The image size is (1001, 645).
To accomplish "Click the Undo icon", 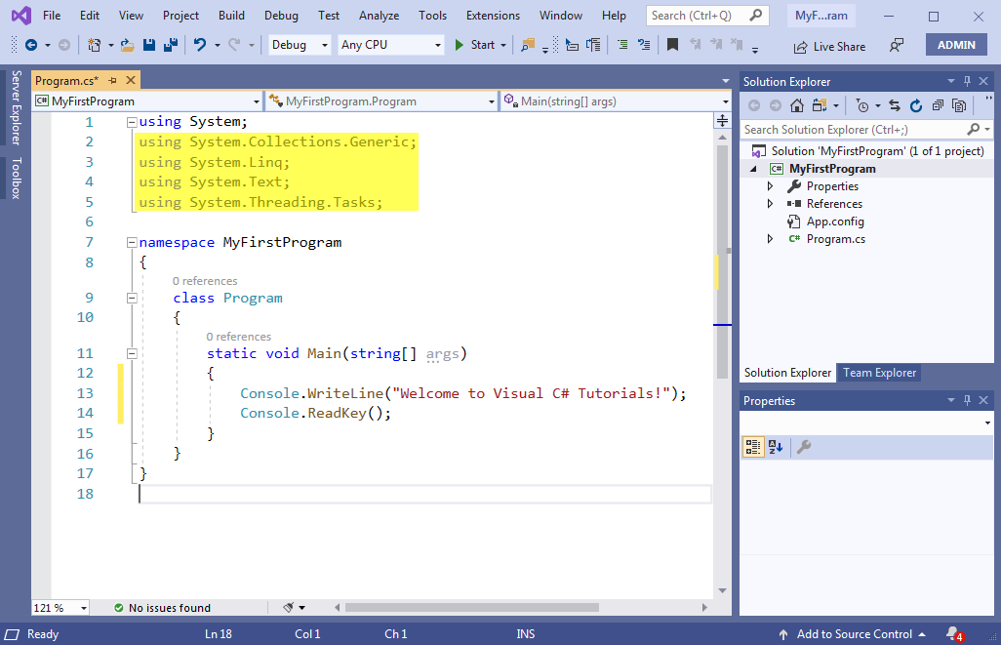I will 202,45.
